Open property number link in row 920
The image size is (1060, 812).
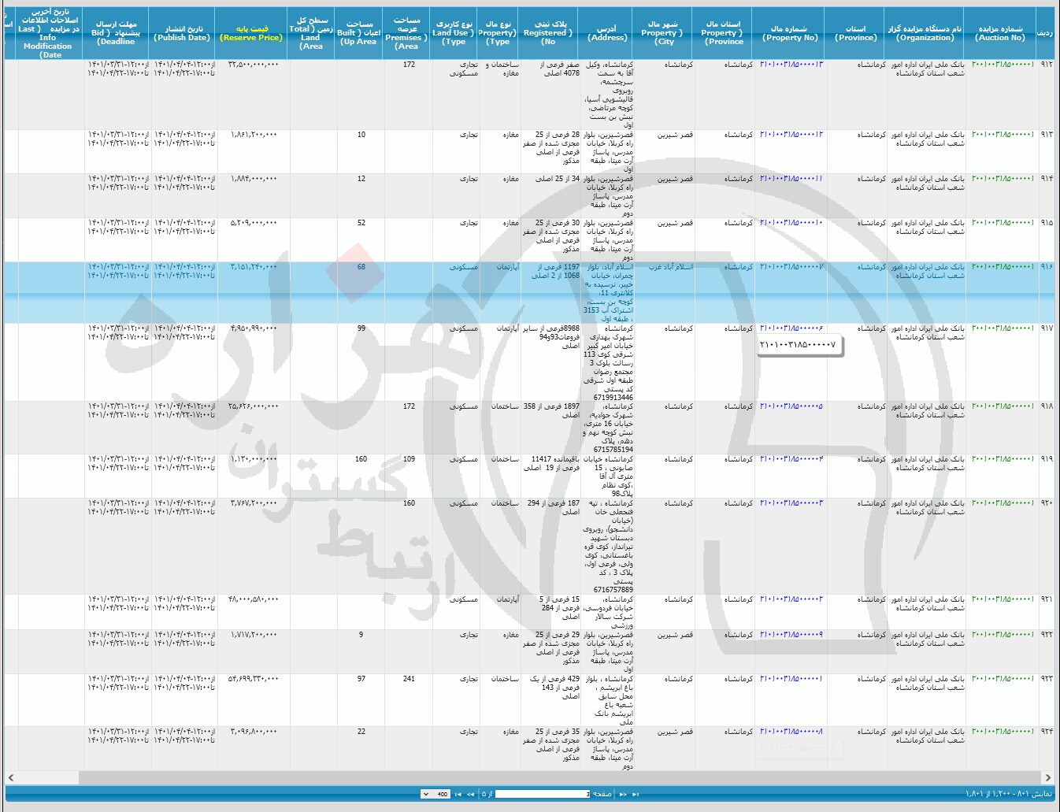(x=791, y=503)
